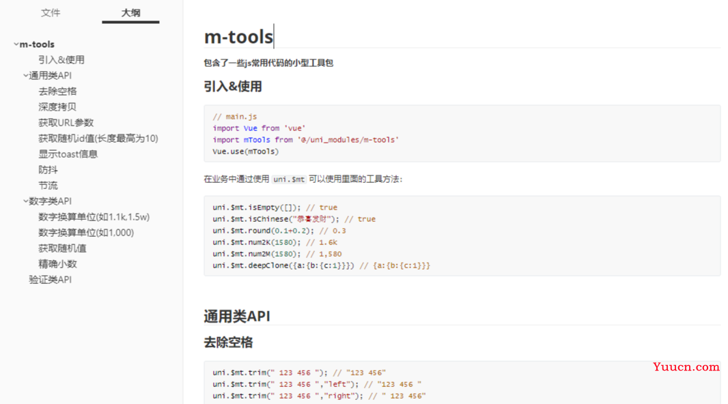Click the trim line with "left" argument
728x404 pixels.
(x=317, y=384)
